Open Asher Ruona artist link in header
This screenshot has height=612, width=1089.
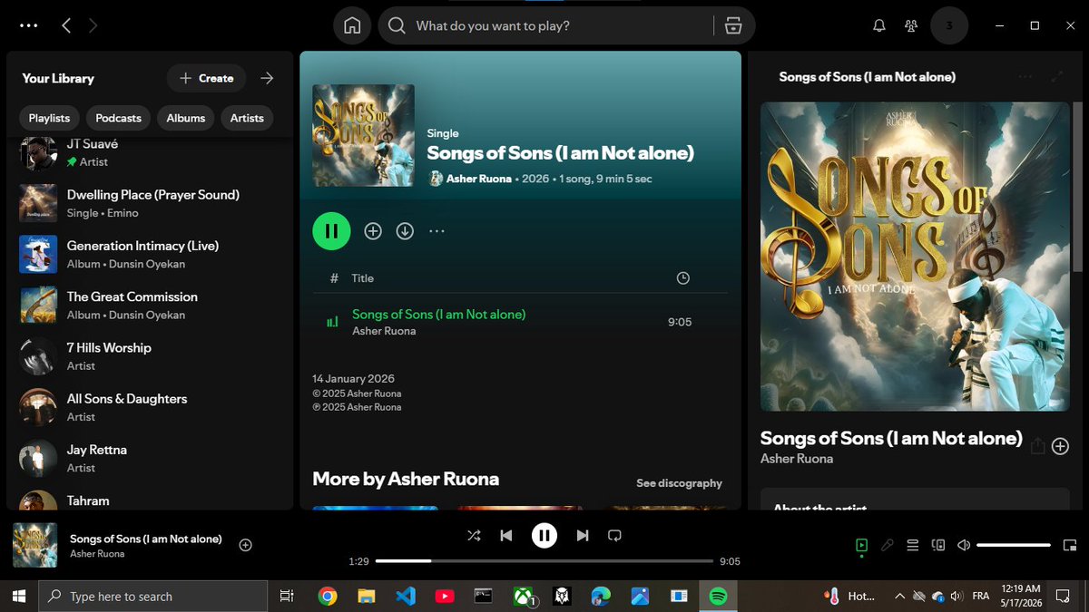click(x=478, y=179)
